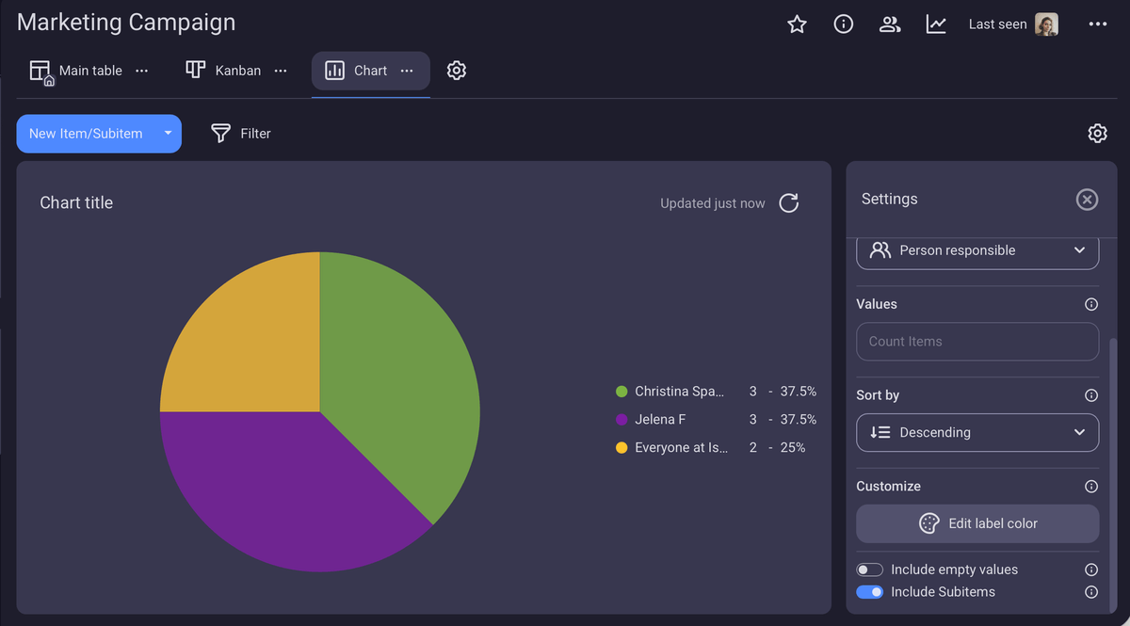
Task: Edit label color for chart
Action: tap(977, 523)
